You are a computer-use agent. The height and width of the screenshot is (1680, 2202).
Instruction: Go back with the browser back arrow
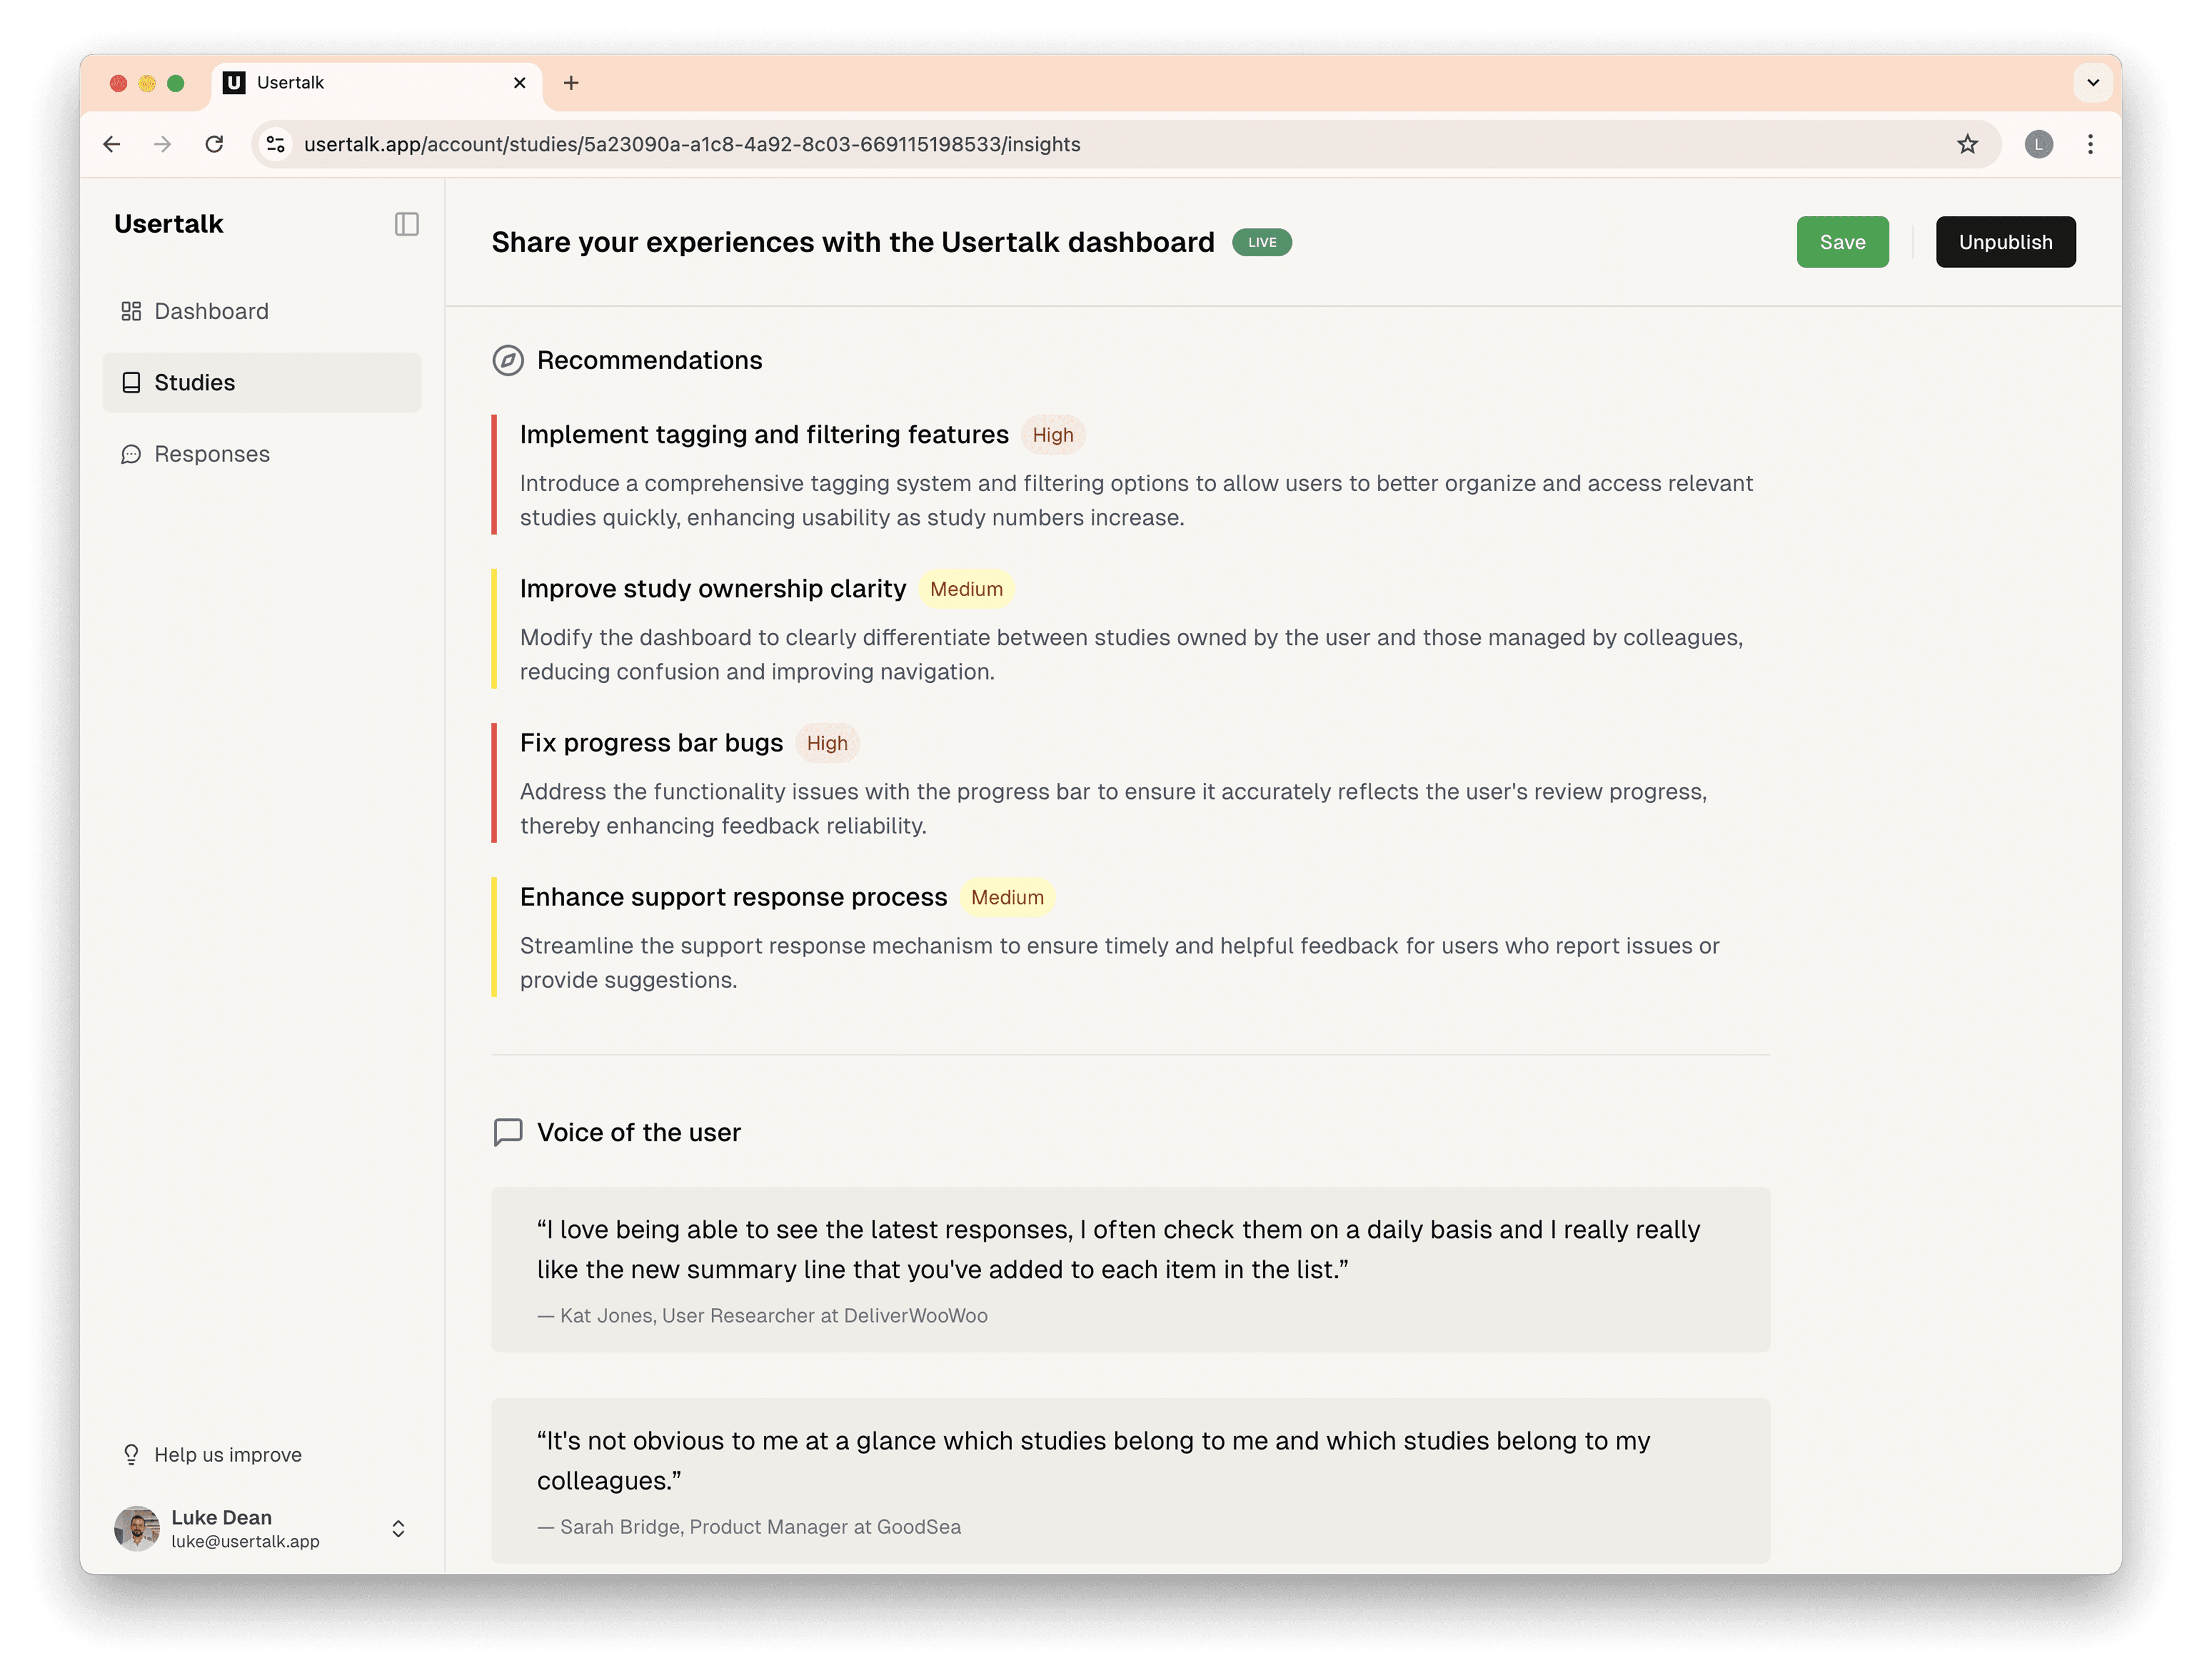pos(112,144)
